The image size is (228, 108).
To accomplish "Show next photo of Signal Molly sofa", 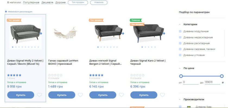I will [x=41, y=33].
